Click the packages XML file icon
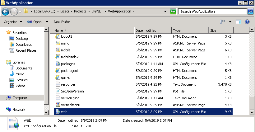The image size is (255, 132). point(58,64)
